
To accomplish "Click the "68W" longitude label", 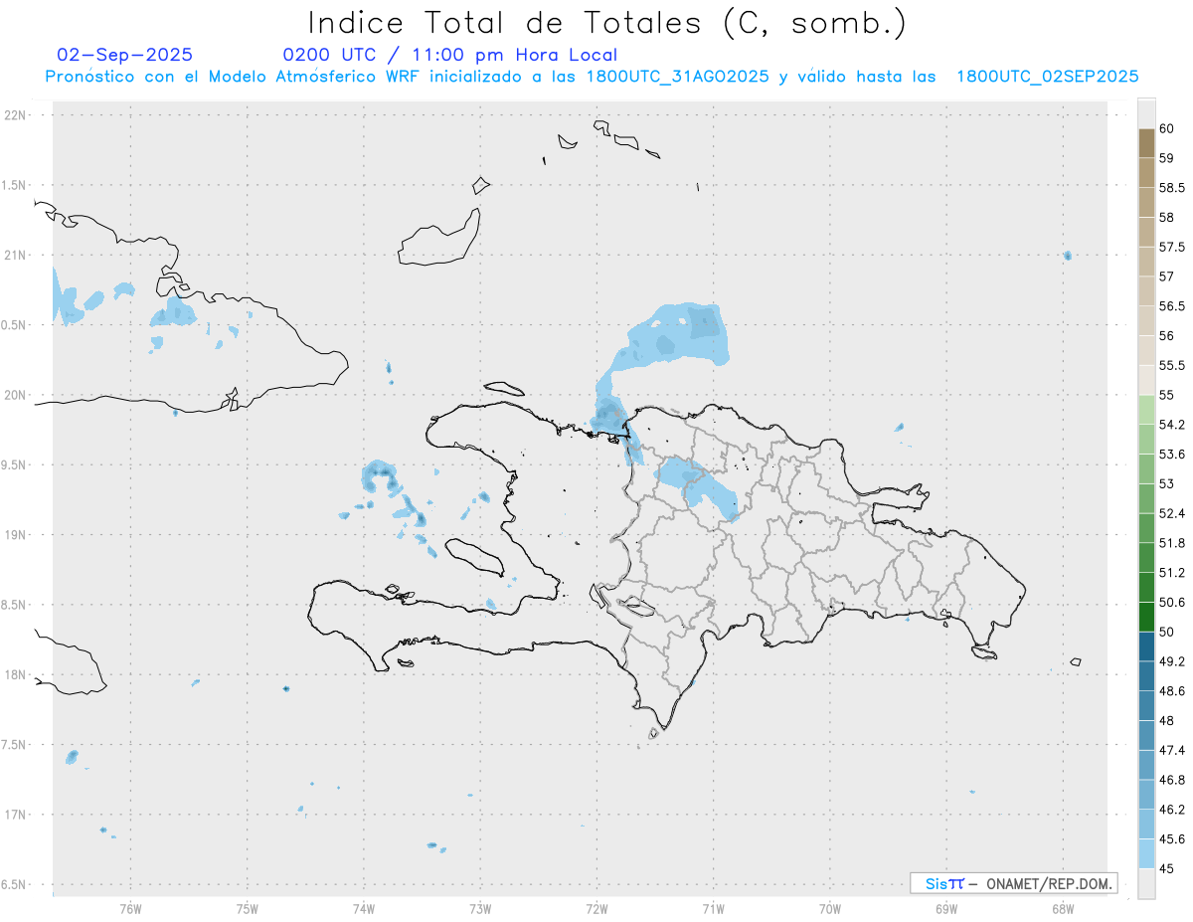I will (x=1063, y=908).
